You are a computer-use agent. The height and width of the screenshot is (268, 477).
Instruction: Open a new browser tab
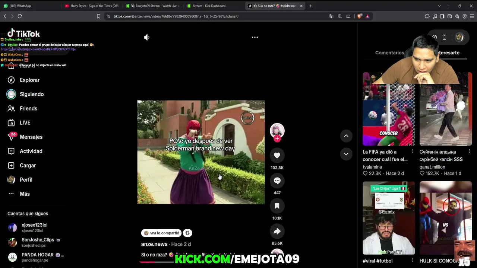(x=310, y=6)
